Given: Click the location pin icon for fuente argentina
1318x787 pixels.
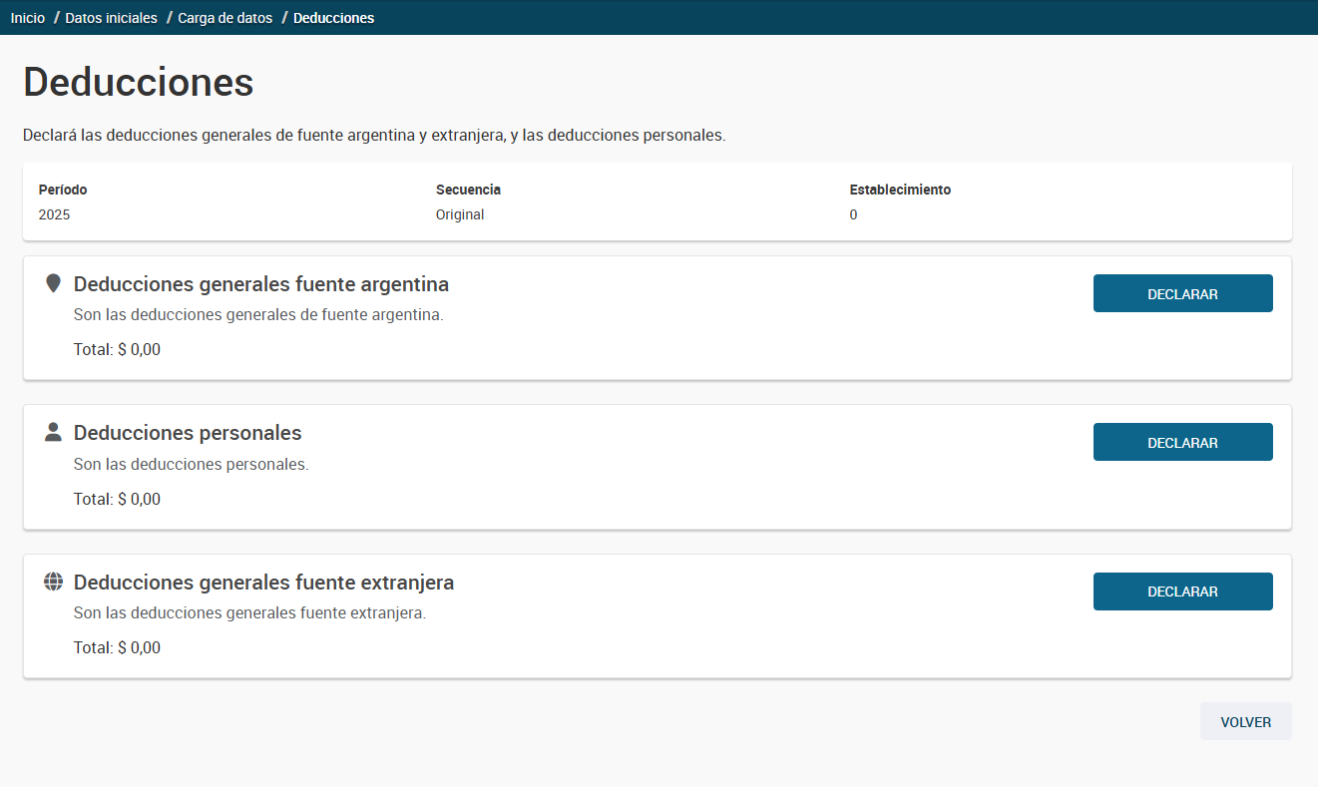Looking at the screenshot, I should point(53,284).
